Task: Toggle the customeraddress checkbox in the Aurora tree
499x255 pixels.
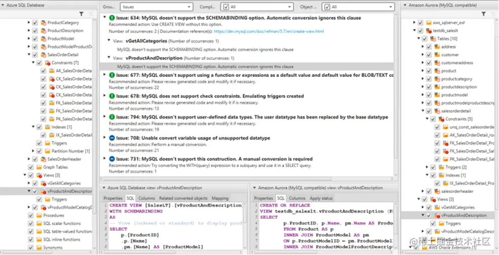Action: [429, 63]
